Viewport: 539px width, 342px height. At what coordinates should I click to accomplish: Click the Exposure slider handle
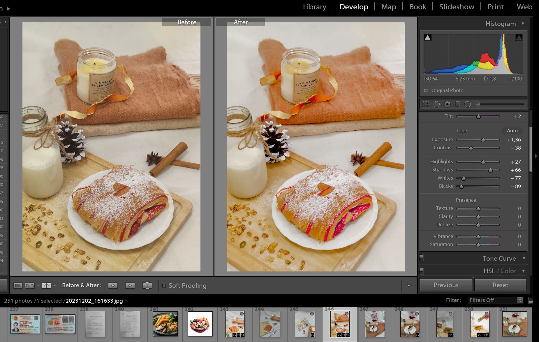pos(483,140)
